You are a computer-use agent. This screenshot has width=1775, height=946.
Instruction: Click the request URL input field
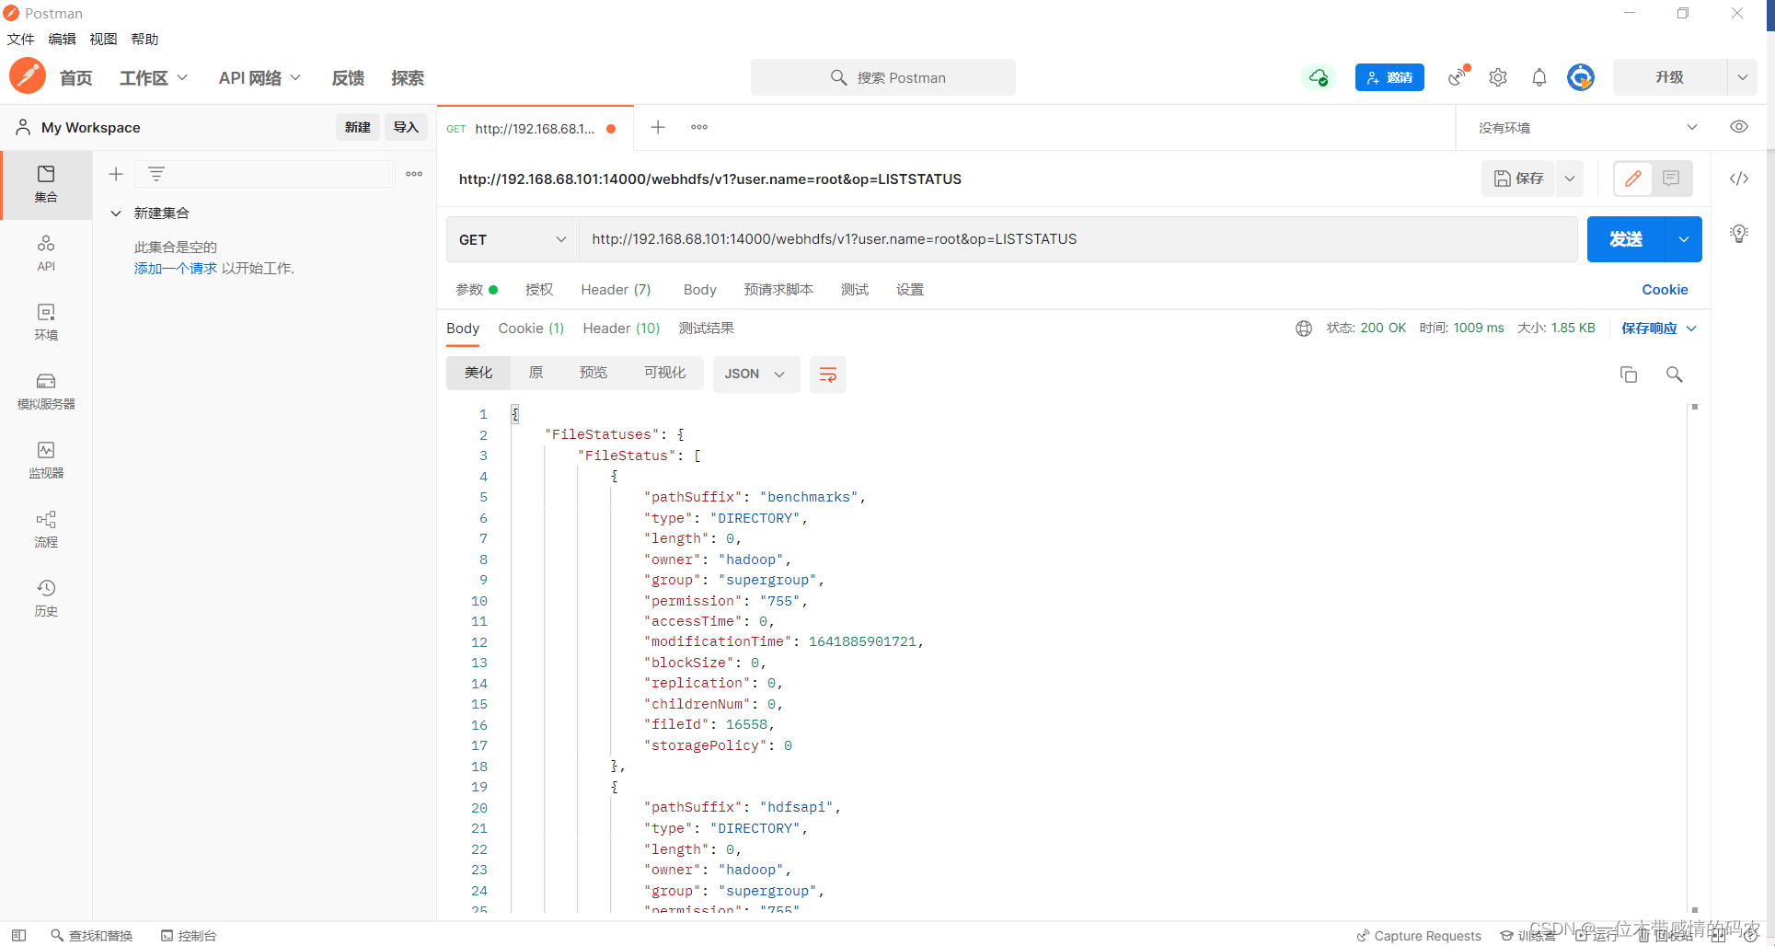[1077, 239]
